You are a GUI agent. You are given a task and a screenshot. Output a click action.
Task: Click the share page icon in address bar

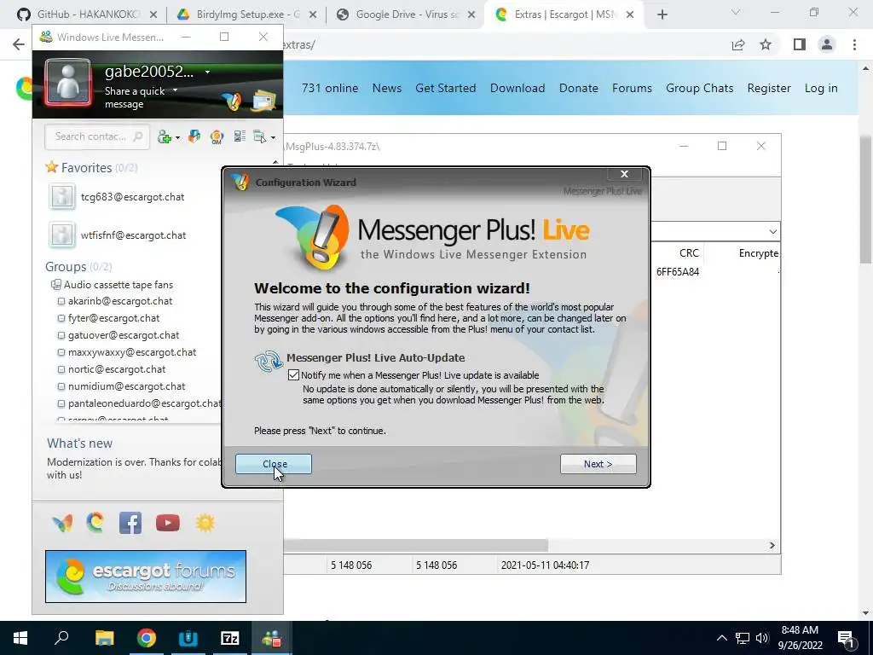pyautogui.click(x=738, y=44)
